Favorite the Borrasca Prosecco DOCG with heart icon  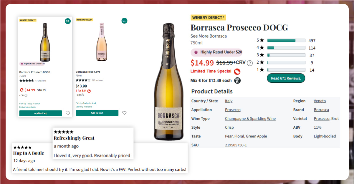pos(68,113)
